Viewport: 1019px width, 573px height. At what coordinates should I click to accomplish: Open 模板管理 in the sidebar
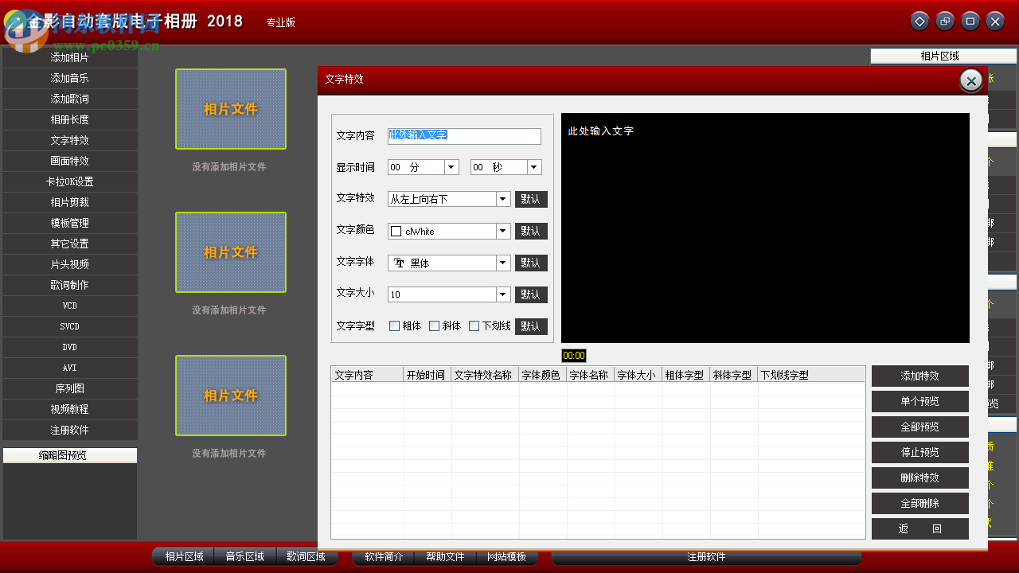click(69, 223)
